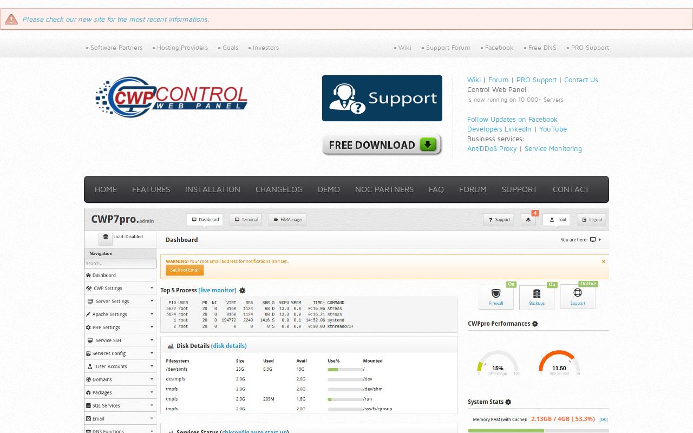Open the Terminal from the top toolbar
The image size is (693, 433).
[245, 219]
